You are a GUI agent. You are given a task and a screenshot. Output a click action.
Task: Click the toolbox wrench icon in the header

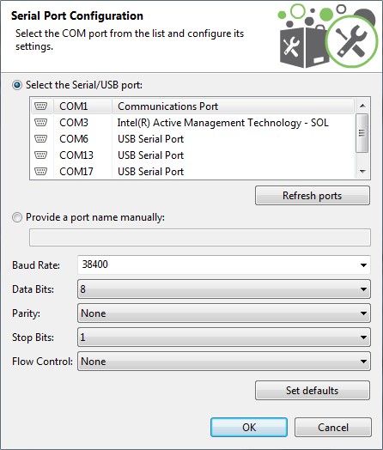tap(327, 36)
